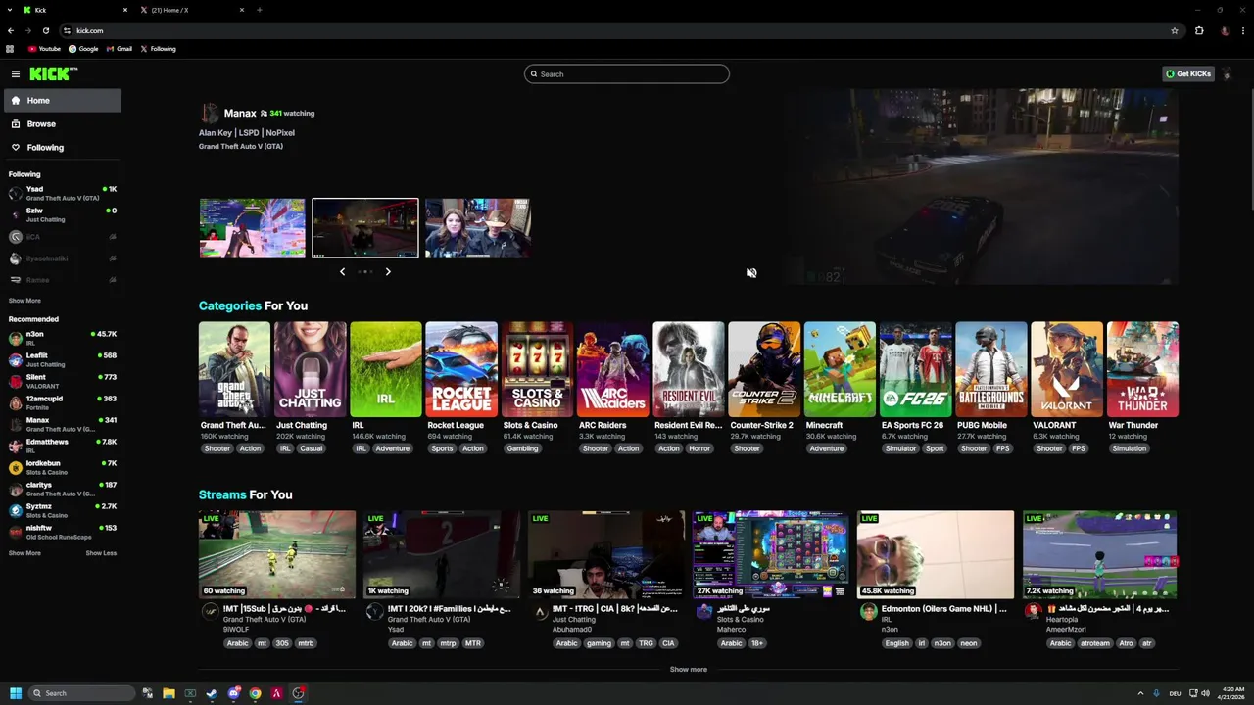Expand Following list with Show More
1254x705 pixels.
pyautogui.click(x=24, y=301)
